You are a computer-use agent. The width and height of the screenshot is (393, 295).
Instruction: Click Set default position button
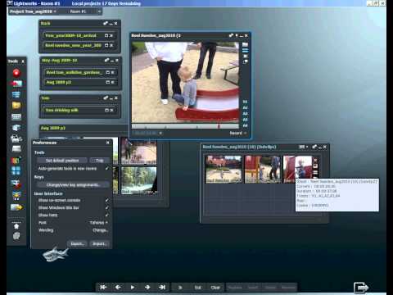[x=62, y=161]
